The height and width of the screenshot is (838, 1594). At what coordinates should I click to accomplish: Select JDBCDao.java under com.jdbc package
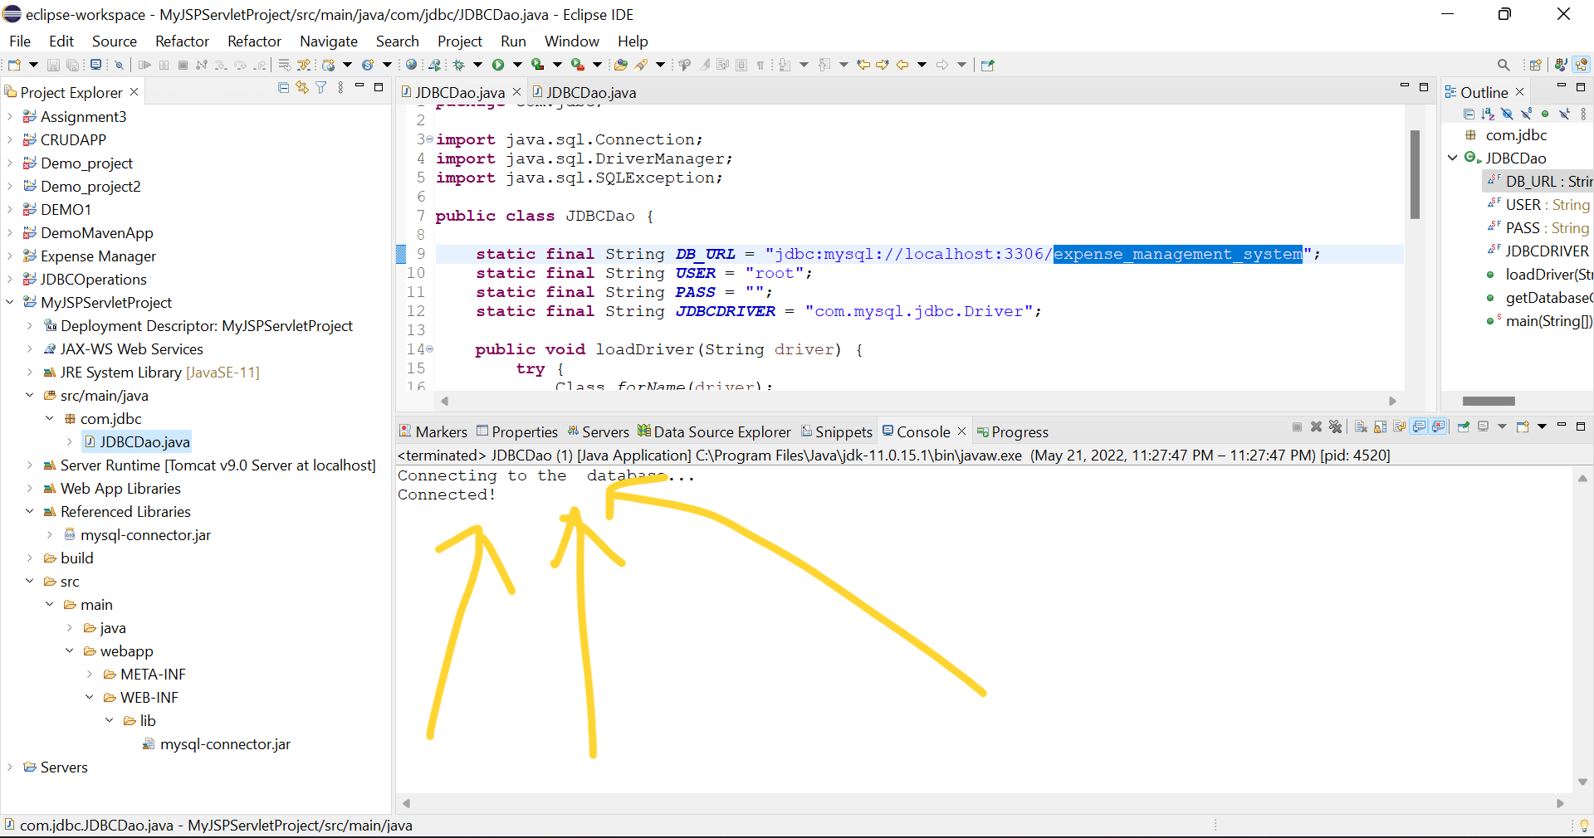146,441
